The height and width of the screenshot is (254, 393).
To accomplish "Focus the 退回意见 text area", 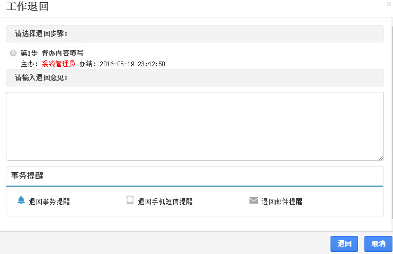I will click(194, 126).
